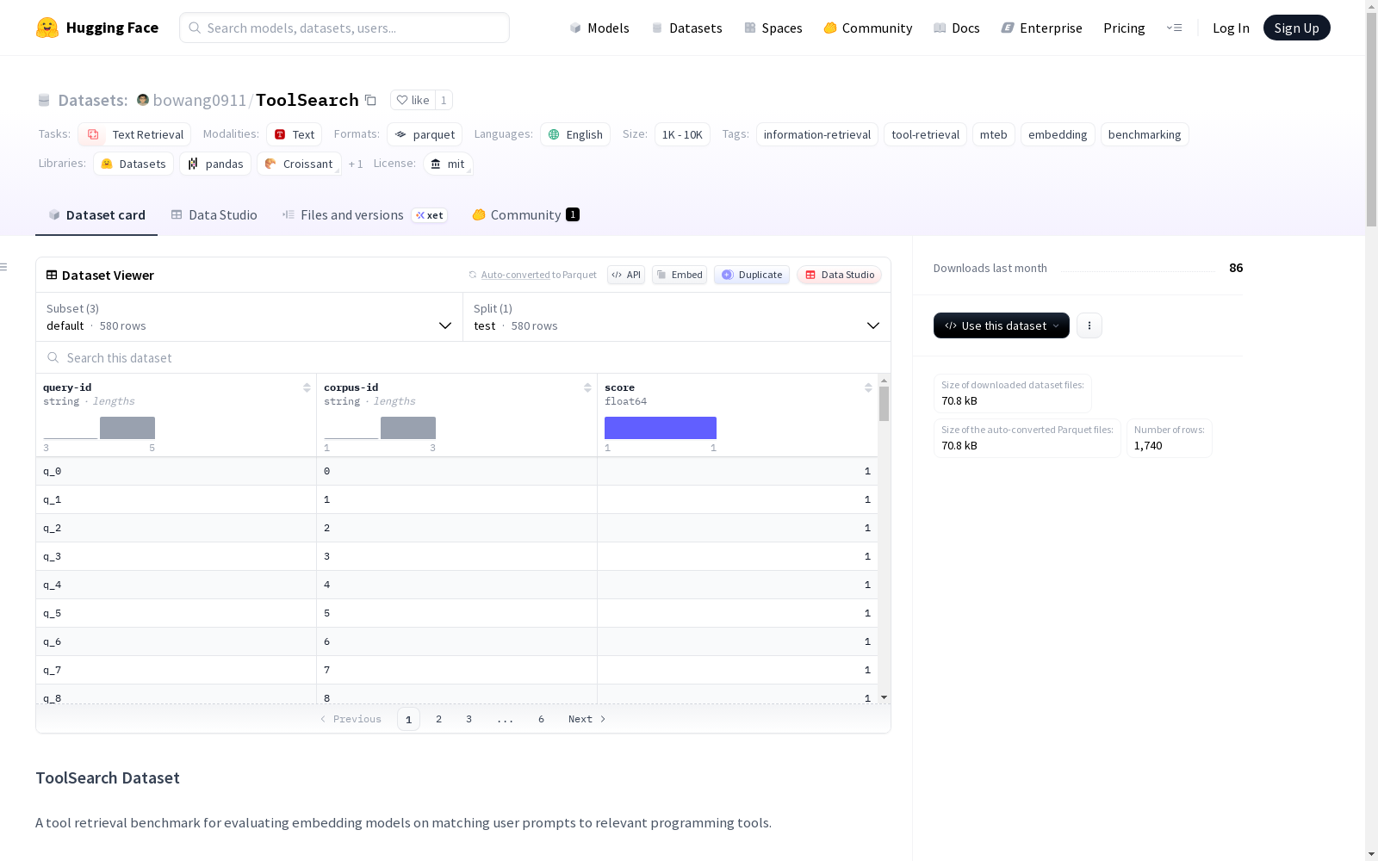Click the Croissant library tag
This screenshot has width=1378, height=861.
[299, 164]
